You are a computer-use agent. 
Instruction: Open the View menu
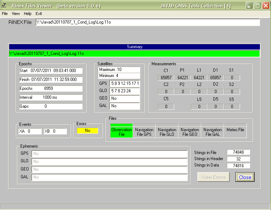pyautogui.click(x=16, y=14)
